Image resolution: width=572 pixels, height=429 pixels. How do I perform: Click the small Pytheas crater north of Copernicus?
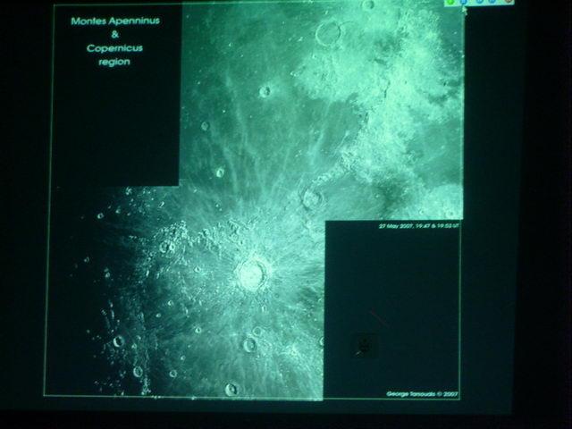[x=220, y=172]
